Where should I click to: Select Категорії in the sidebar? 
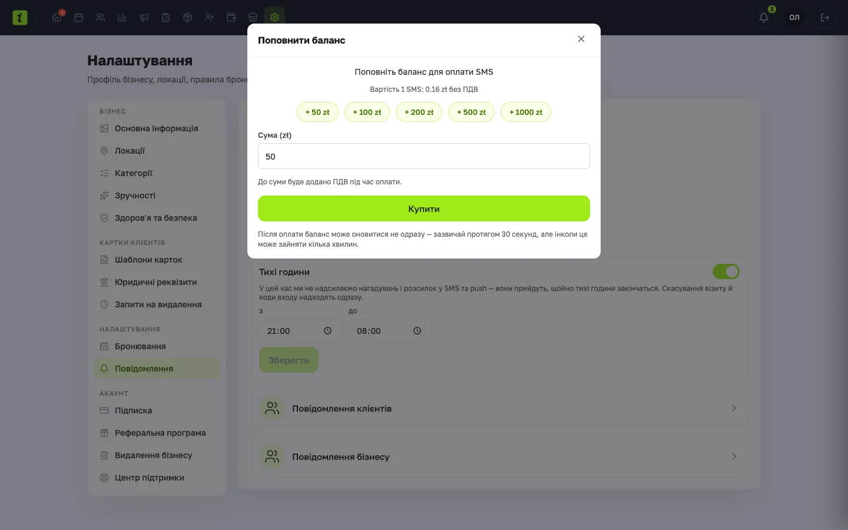157,173
